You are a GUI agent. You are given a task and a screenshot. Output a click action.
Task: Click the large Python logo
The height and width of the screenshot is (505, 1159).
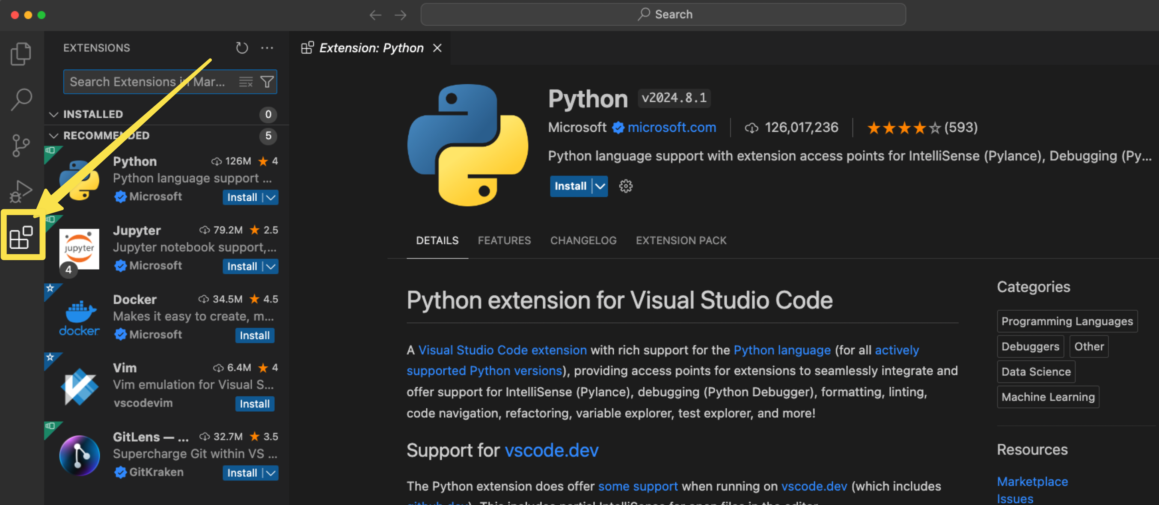click(468, 145)
